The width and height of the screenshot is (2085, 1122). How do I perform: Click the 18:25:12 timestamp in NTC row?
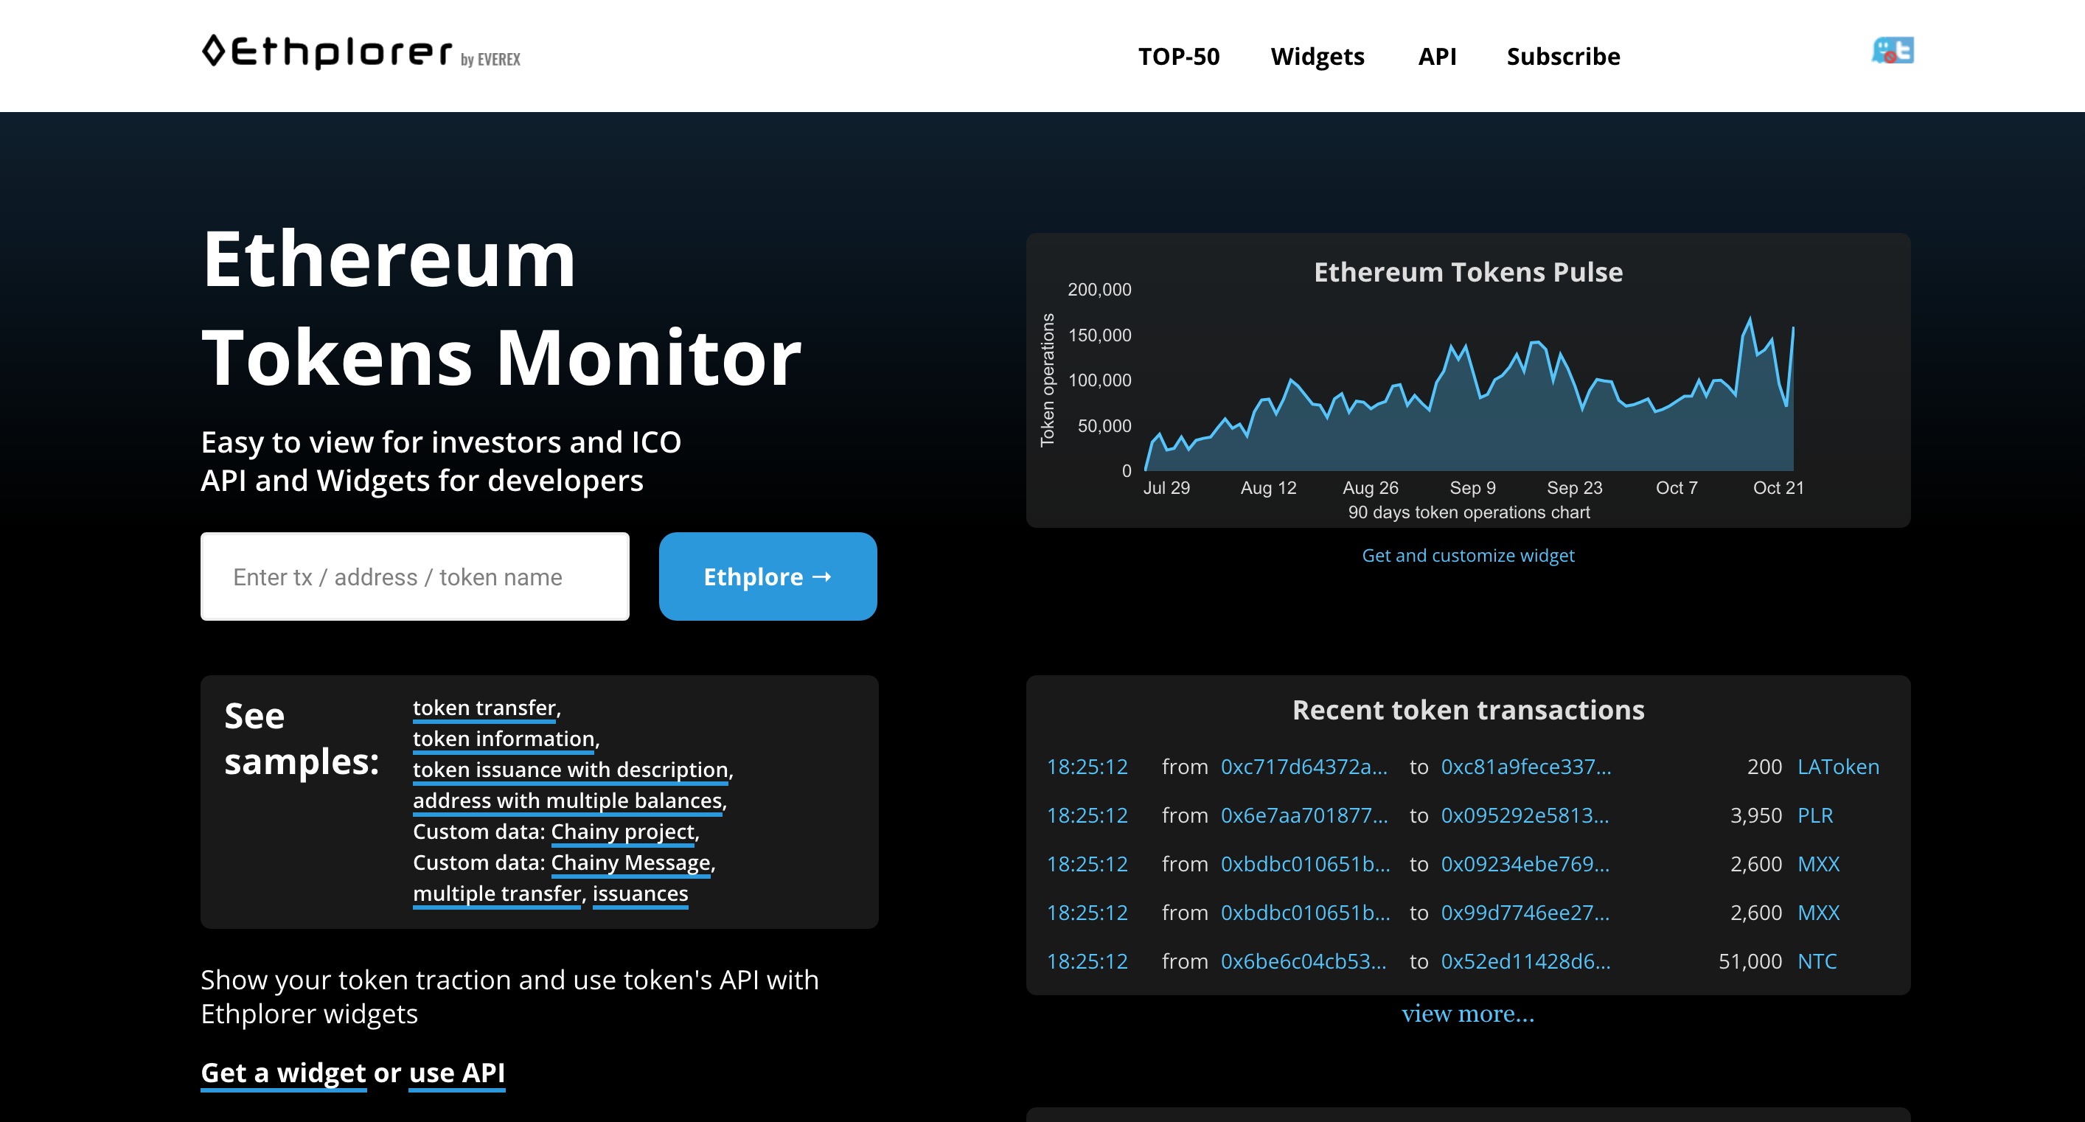(x=1087, y=961)
